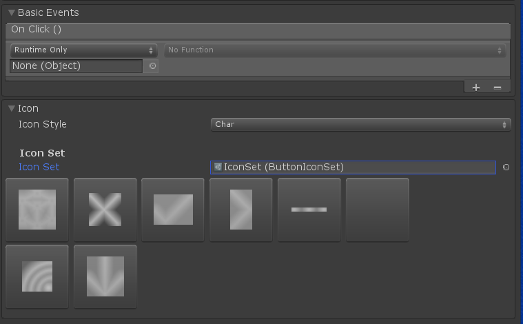Remove On Click event with minus button
Viewport: 523px width, 324px height.
[498, 88]
